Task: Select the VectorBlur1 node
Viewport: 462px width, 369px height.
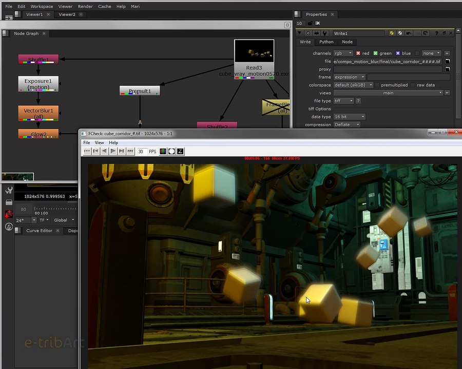Action: (x=38, y=113)
